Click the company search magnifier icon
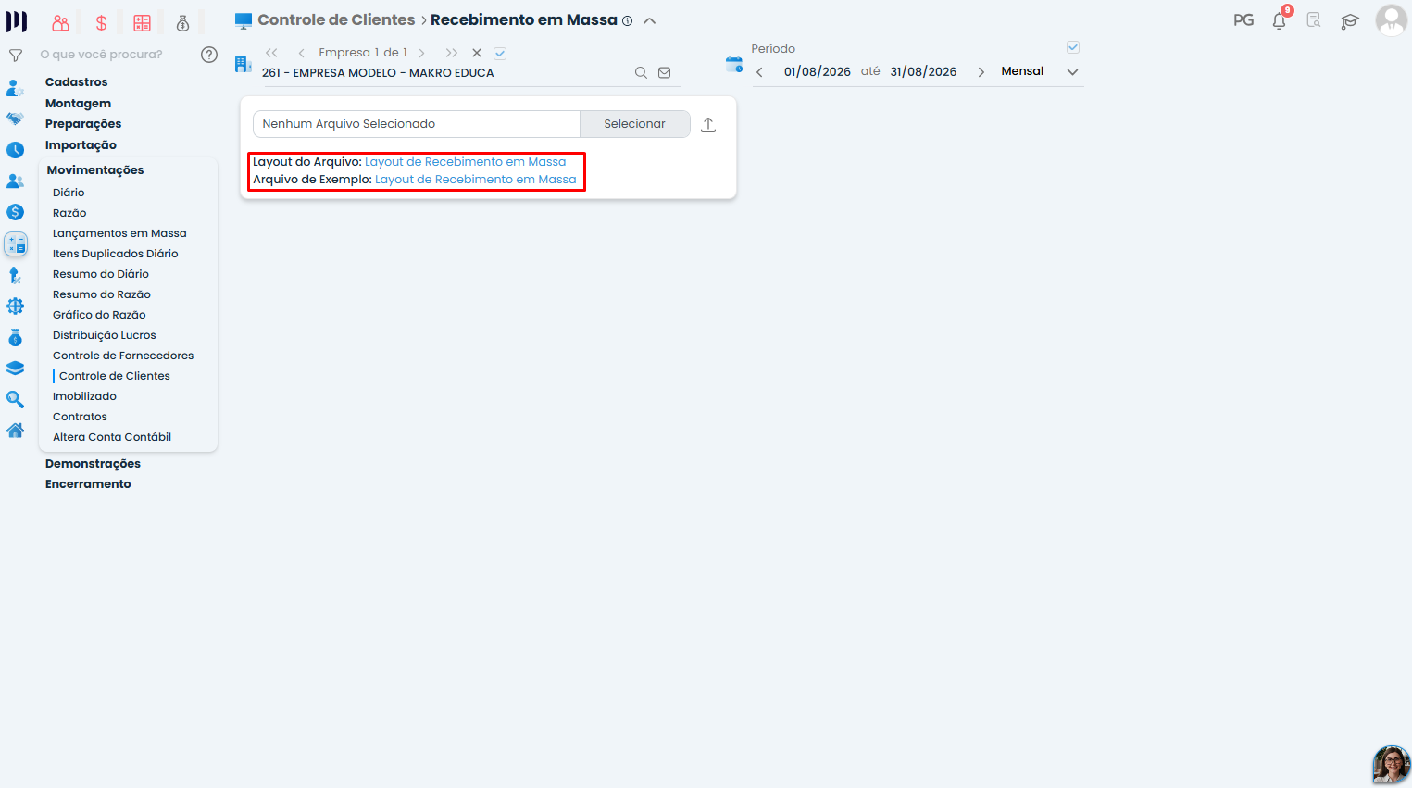Viewport: 1412px width, 788px height. pos(641,72)
